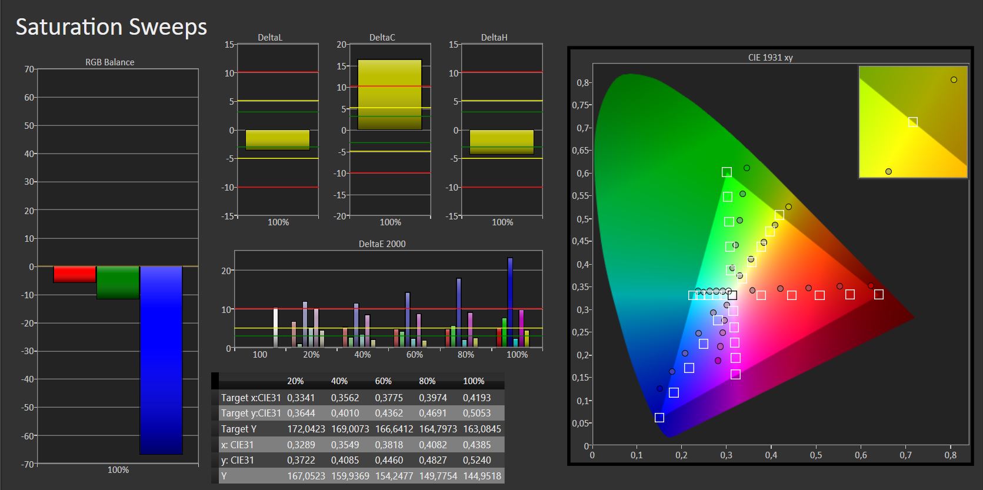Click the DeltaL chart title
The image size is (983, 490).
[x=270, y=37]
